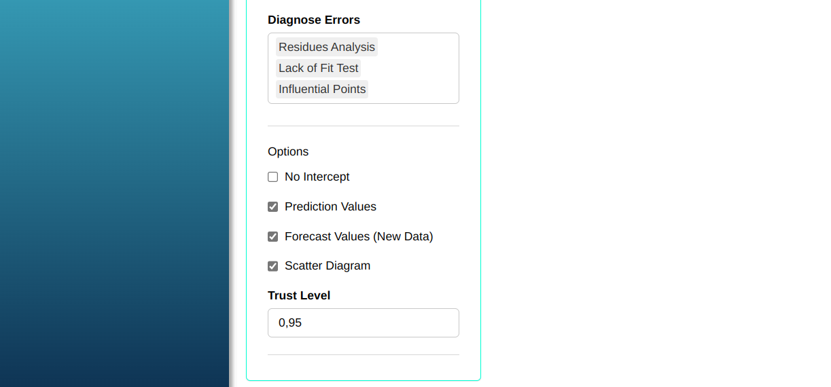Viewport: 831px width, 387px height.
Task: Uncheck the Prediction Values checkbox
Action: click(273, 207)
